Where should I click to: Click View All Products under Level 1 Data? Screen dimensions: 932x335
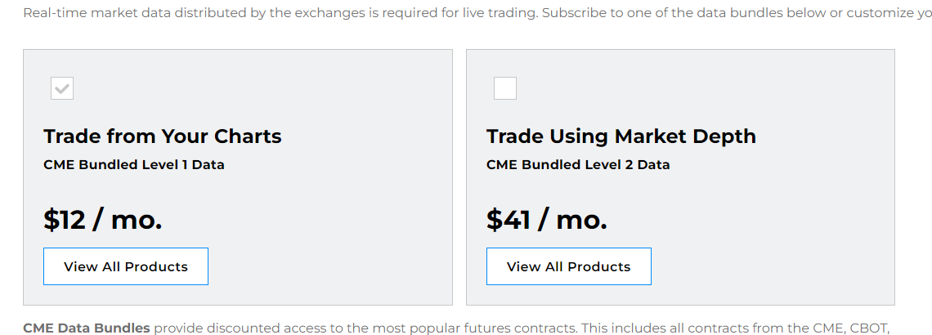click(126, 266)
